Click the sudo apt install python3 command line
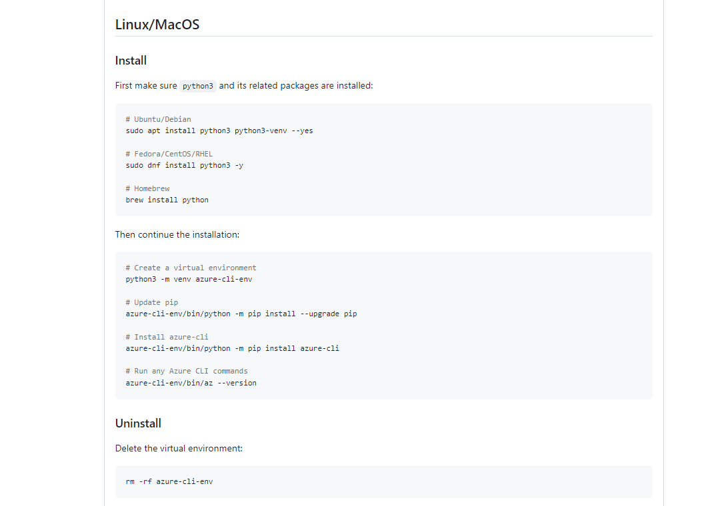726x506 pixels. click(219, 130)
